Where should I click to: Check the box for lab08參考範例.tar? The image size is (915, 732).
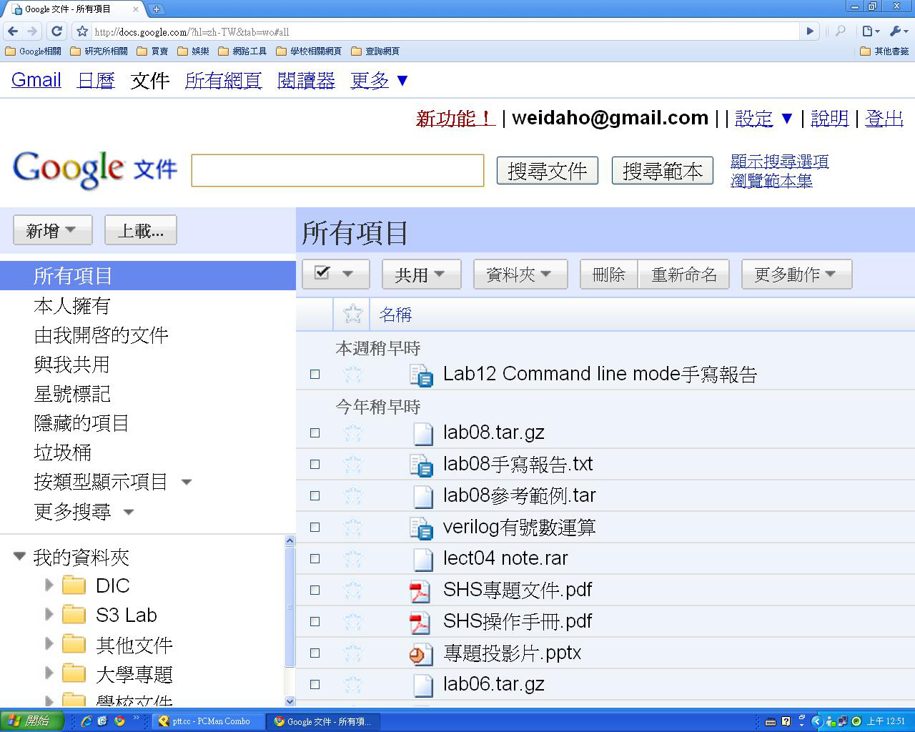point(315,495)
